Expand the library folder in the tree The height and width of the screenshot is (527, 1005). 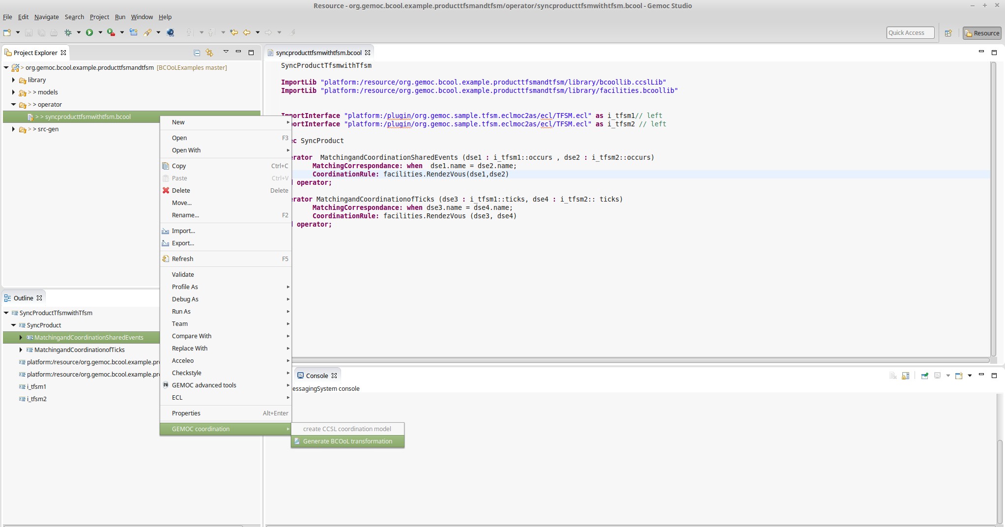click(x=13, y=80)
